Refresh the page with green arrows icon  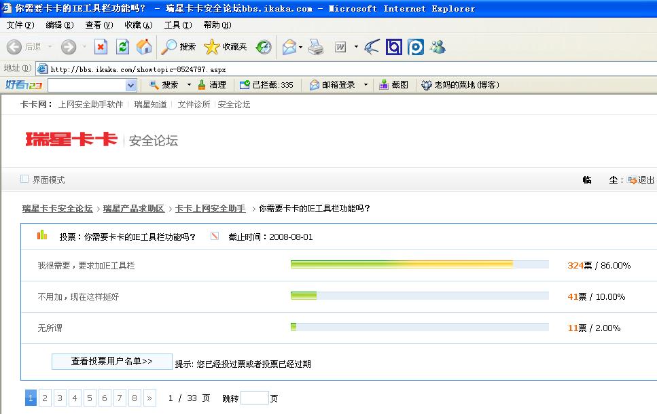click(122, 46)
